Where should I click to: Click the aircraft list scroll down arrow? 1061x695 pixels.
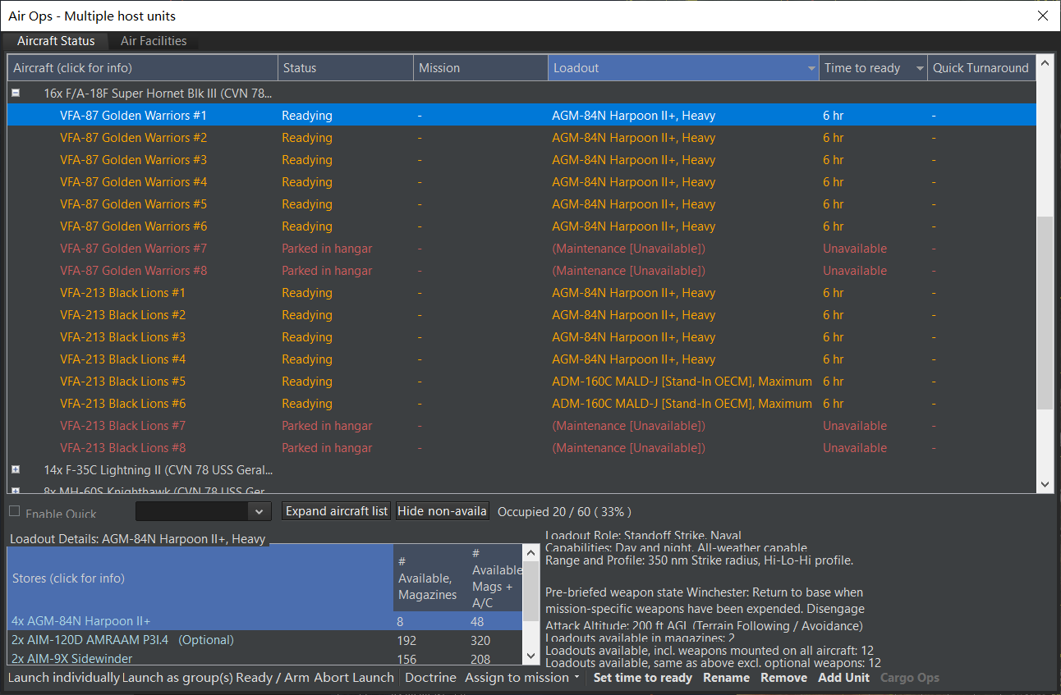point(1045,485)
